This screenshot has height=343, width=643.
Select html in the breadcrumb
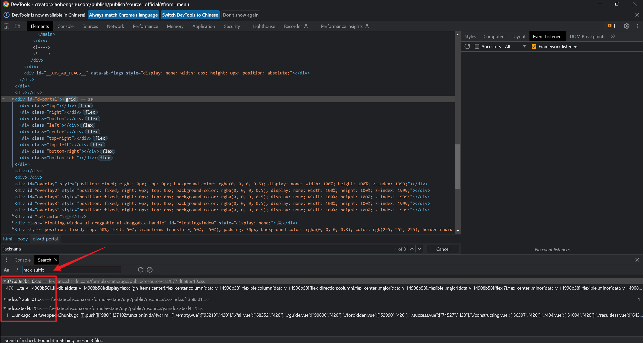8,239
